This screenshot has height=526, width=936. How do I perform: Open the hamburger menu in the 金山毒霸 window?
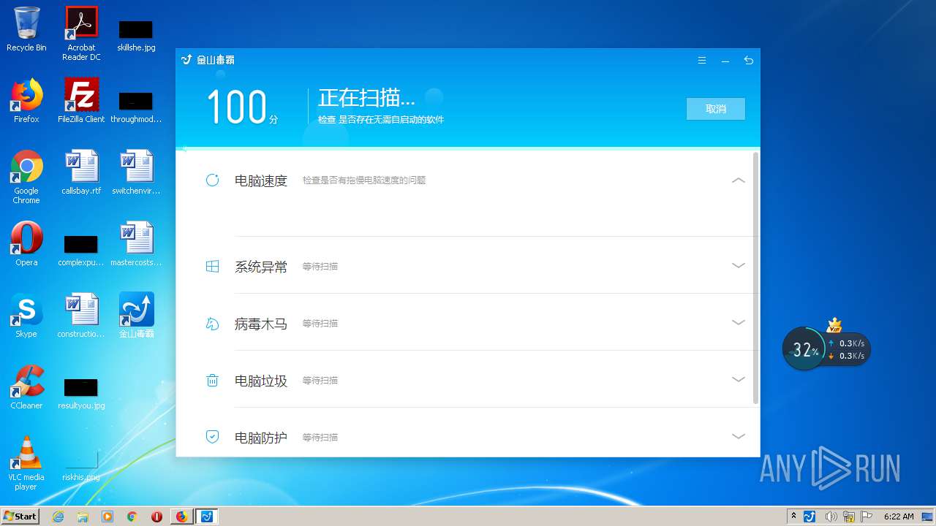[x=702, y=61]
